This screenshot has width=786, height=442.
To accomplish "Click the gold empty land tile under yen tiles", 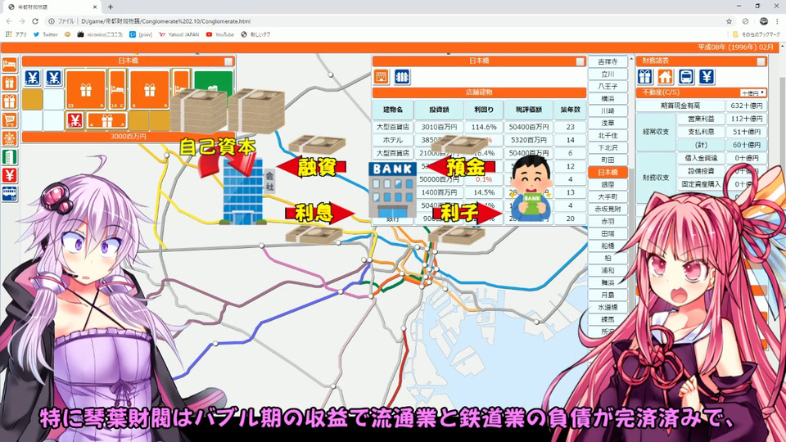I will click(x=33, y=99).
